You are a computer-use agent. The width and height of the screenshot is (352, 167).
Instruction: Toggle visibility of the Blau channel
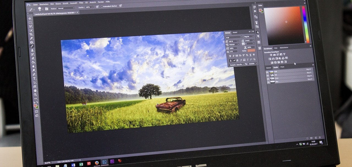pyautogui.click(x=268, y=82)
